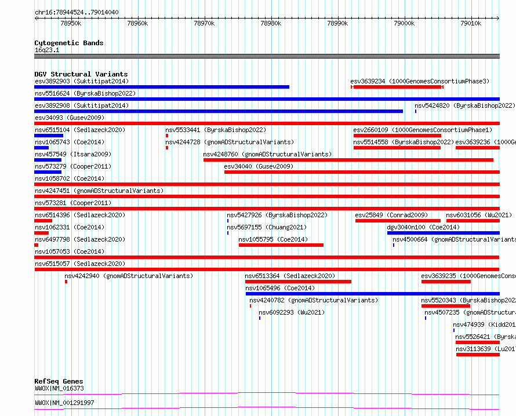The height and width of the screenshot is (416, 516).
Task: Click the Cytogenetic Bands track title
Action: [69, 43]
